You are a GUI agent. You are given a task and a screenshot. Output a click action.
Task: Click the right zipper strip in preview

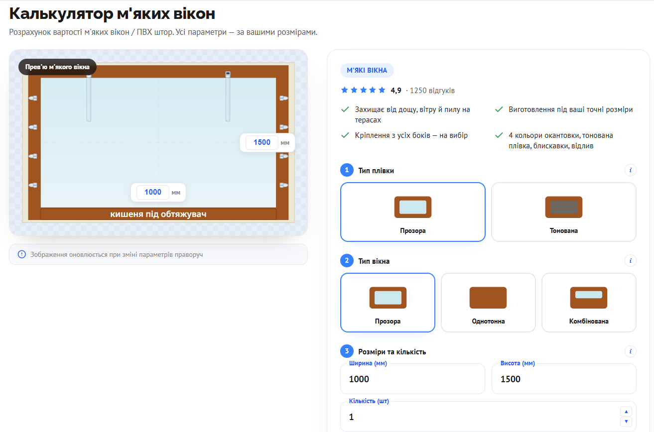coord(228,97)
